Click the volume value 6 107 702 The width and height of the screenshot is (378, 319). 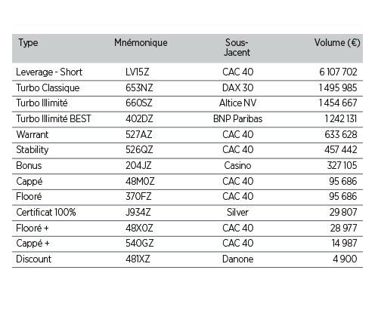coord(338,72)
